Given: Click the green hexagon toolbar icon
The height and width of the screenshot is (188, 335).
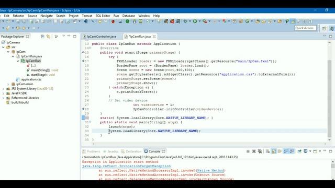Looking at the screenshot, I should click(127, 21).
